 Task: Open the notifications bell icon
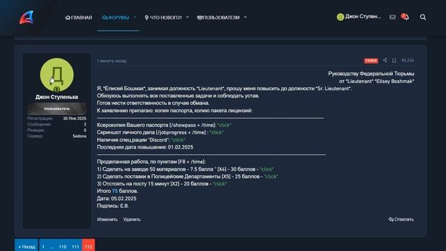click(405, 17)
